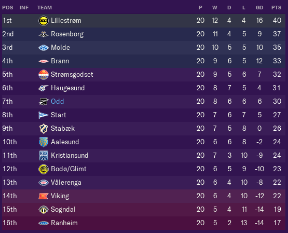Click the Start pennant logo
This screenshot has height=233, width=288.
(44, 115)
